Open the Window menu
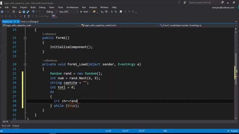This screenshot has height=134, width=239. tap(104, 7)
